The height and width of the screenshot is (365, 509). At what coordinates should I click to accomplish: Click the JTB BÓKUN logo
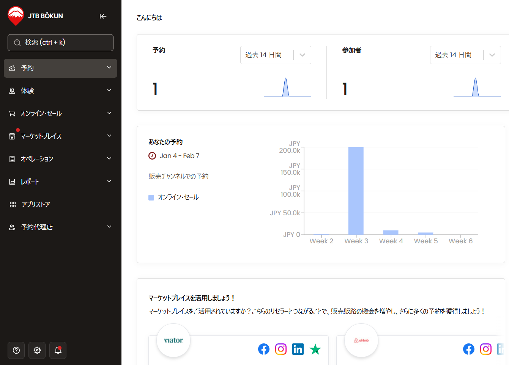click(35, 16)
